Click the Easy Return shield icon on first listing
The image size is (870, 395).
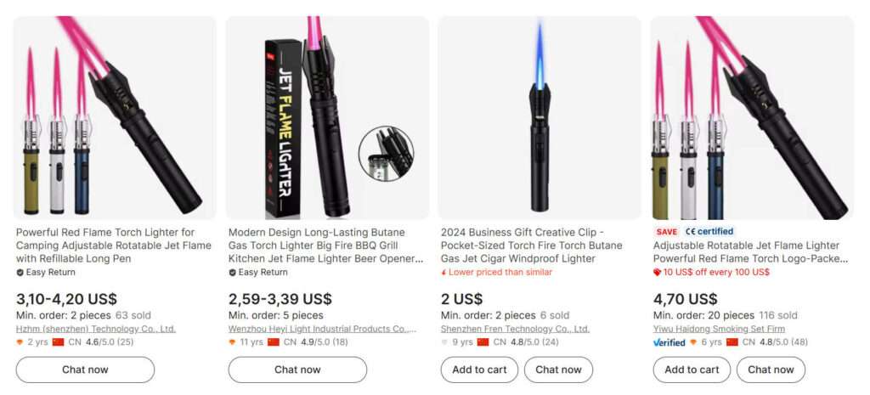(x=20, y=273)
